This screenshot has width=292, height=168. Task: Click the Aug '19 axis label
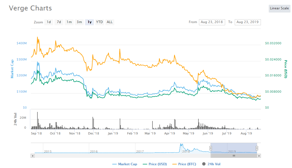[x=246, y=133]
